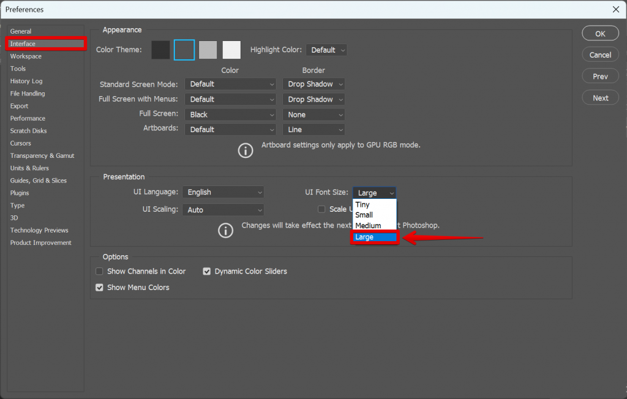This screenshot has height=399, width=627.
Task: Uncheck Show Menu Colors
Action: [x=99, y=287]
